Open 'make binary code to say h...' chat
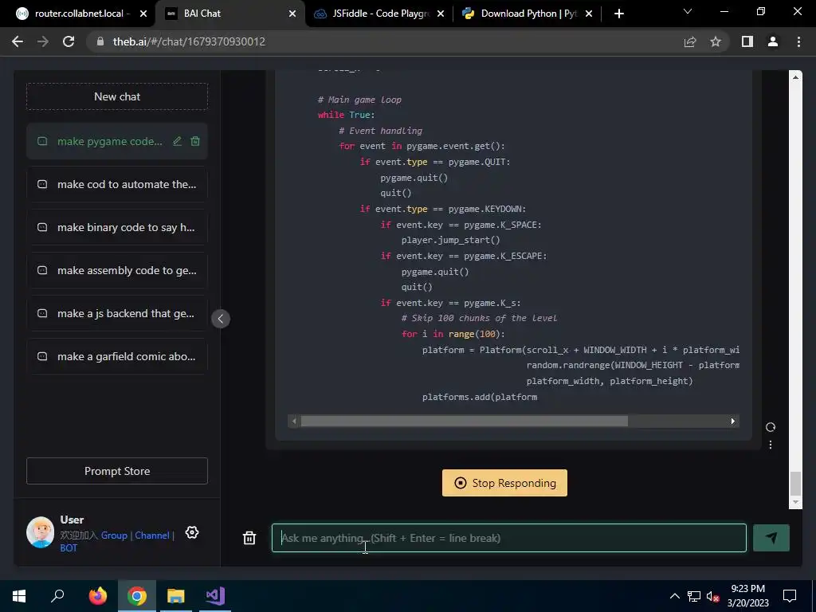Image resolution: width=816 pixels, height=612 pixels. 117,227
